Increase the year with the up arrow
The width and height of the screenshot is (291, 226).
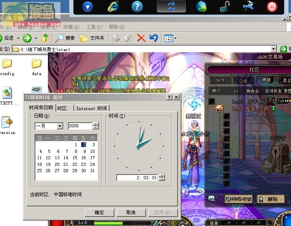[x=95, y=124]
